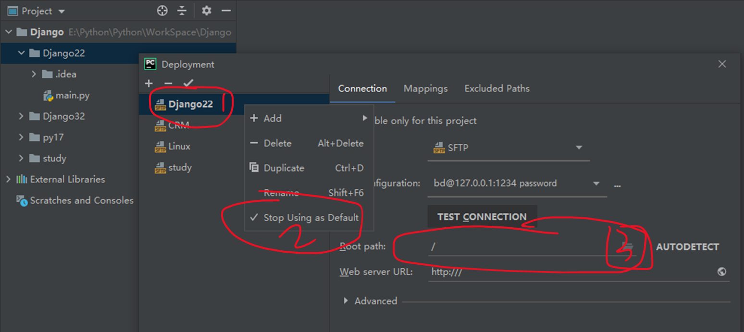Image resolution: width=744 pixels, height=332 pixels.
Task: Close the Deployment dialog
Action: pyautogui.click(x=722, y=64)
